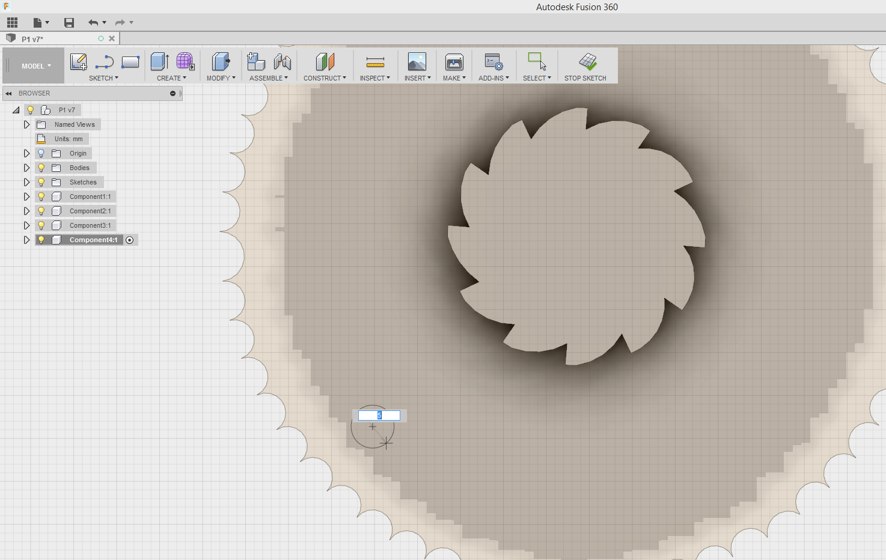Open the MODIFY menu
Image resolution: width=886 pixels, height=560 pixels.
coord(221,78)
